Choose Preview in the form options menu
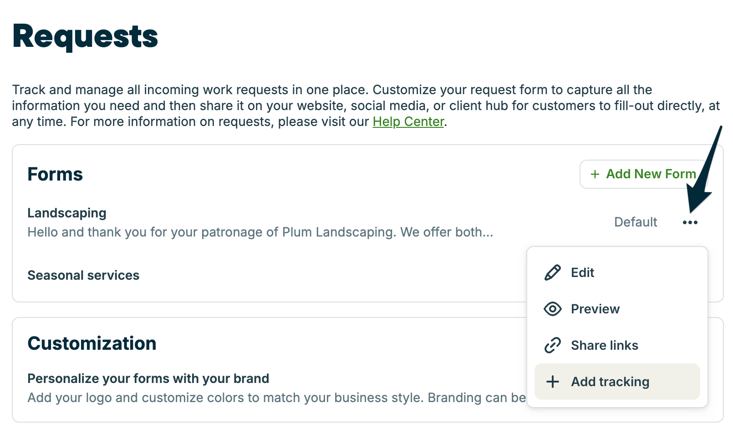Viewport: 733px width, 433px height. [595, 309]
